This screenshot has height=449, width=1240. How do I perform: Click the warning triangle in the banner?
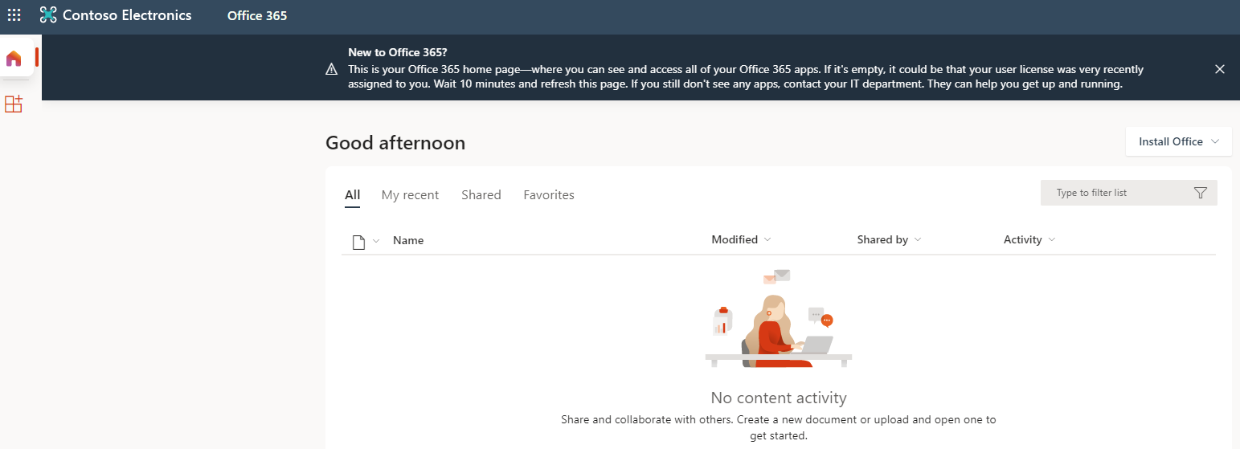point(331,69)
